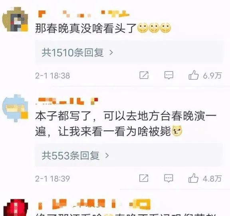Tap chevron next to 共553条回复

(107, 156)
